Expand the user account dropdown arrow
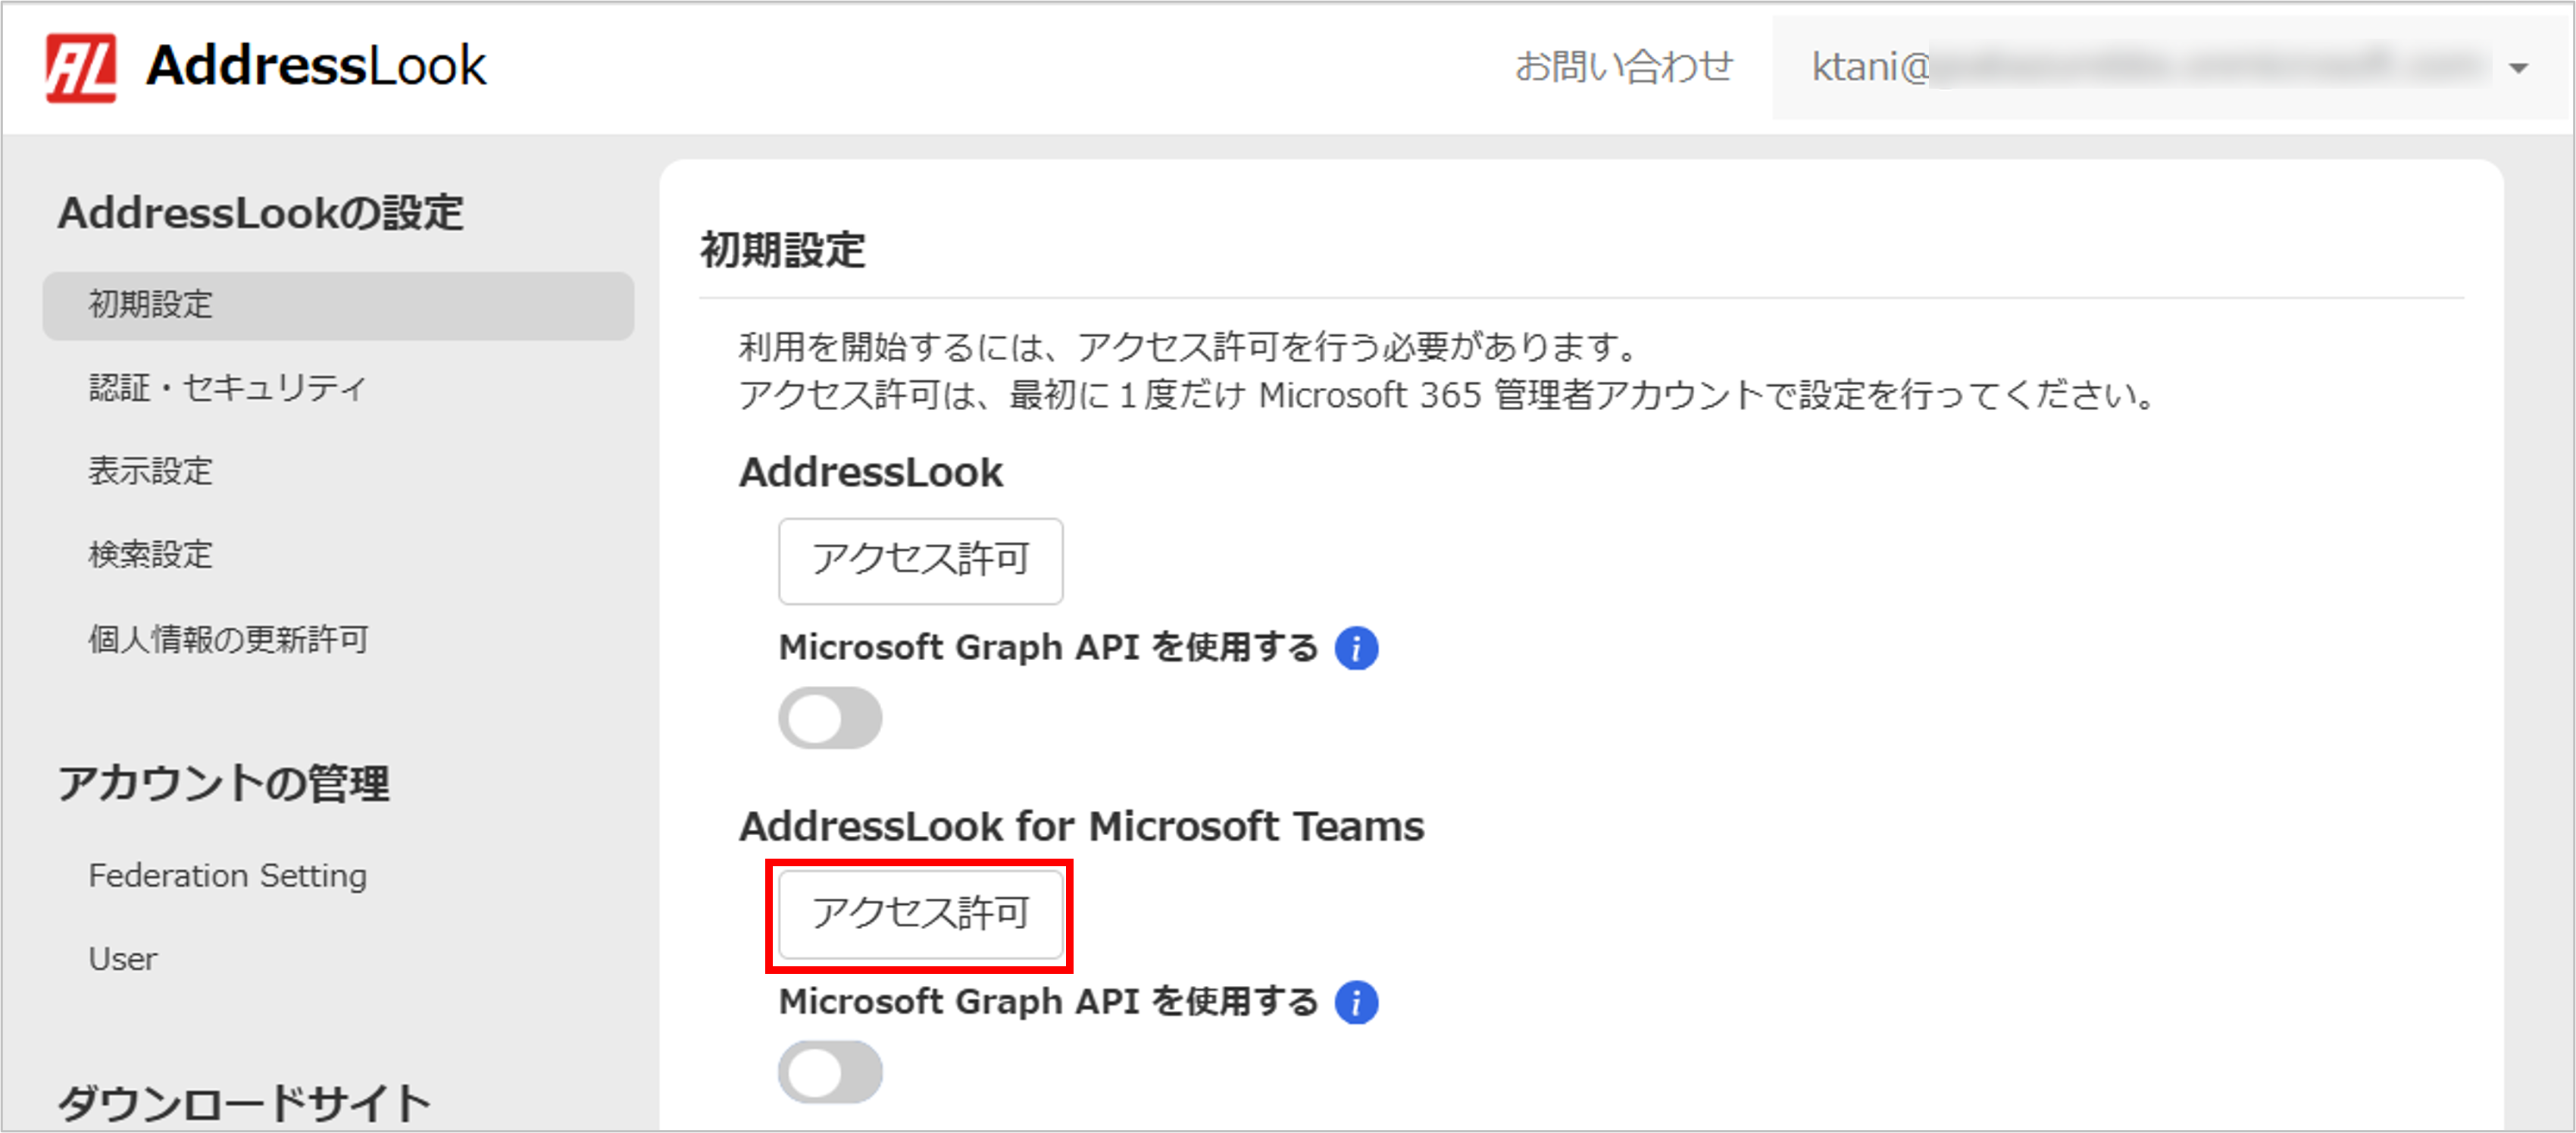Viewport: 2576px width, 1133px height. coord(2518,68)
